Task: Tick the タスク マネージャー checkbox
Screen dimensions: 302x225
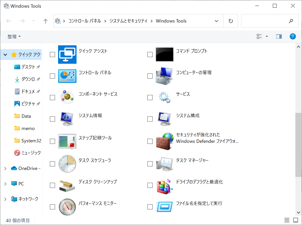Action: click(150, 164)
